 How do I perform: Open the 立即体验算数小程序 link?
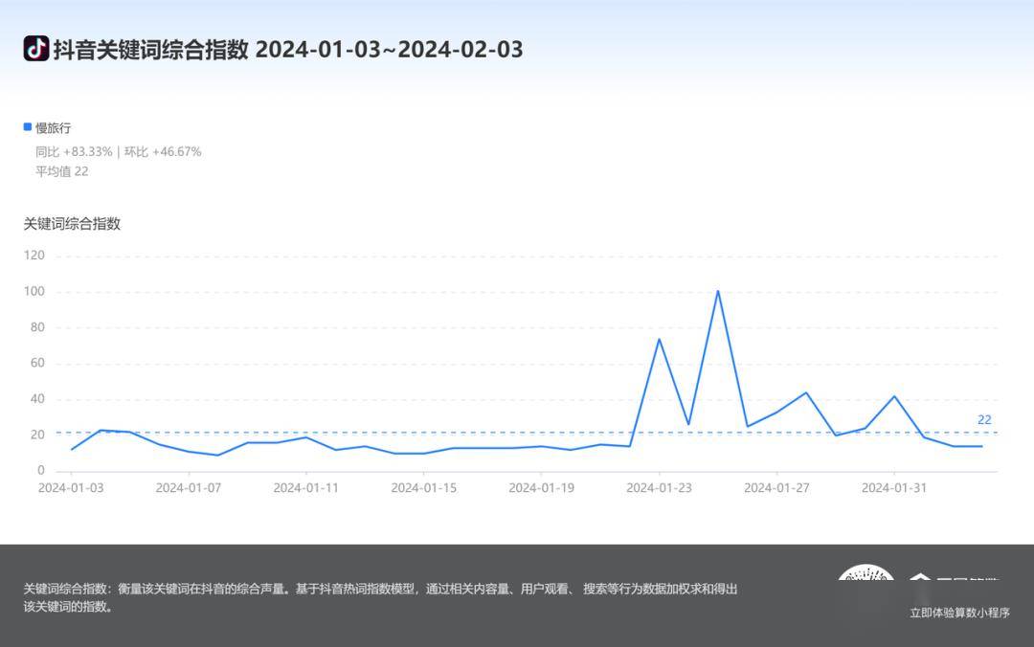959,613
